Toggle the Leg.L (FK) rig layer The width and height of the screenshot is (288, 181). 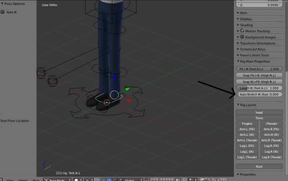[247, 146]
